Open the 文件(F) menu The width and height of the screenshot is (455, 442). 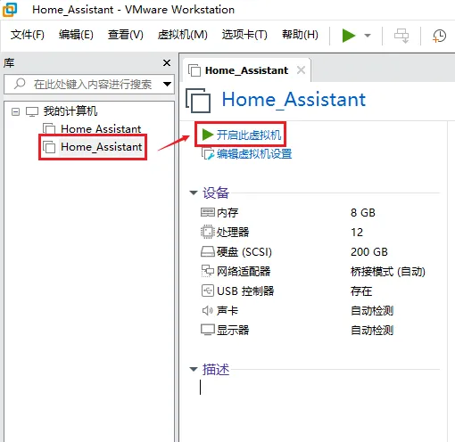tap(28, 35)
